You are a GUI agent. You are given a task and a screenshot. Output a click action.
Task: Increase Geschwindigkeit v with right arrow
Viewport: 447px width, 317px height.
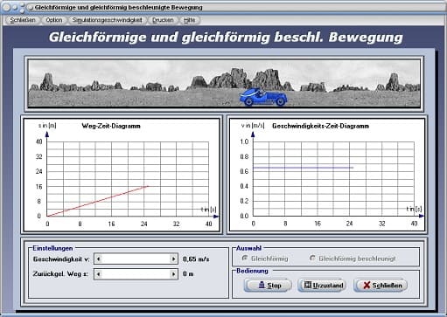tap(173, 258)
